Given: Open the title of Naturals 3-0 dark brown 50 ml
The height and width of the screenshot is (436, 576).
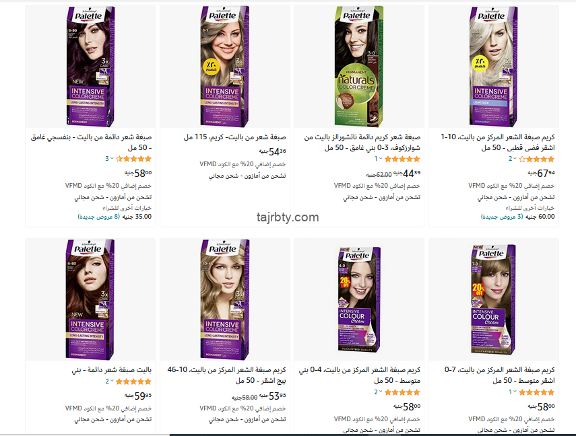Looking at the screenshot, I should pyautogui.click(x=362, y=143).
